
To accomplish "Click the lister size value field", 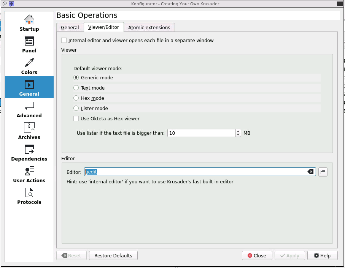I will point(202,133).
